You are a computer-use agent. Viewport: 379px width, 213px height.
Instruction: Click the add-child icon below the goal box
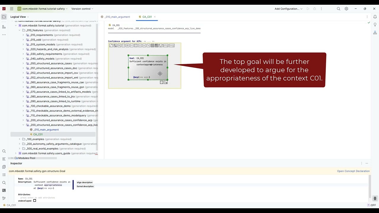[166, 82]
